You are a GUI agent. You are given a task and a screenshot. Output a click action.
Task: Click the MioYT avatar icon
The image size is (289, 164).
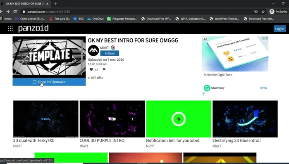click(93, 50)
